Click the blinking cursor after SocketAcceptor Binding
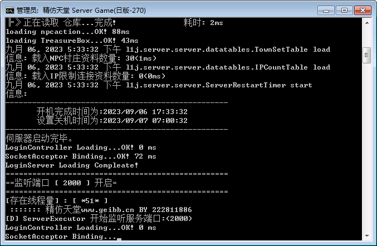This screenshot has width=377, height=246. click(x=119, y=239)
